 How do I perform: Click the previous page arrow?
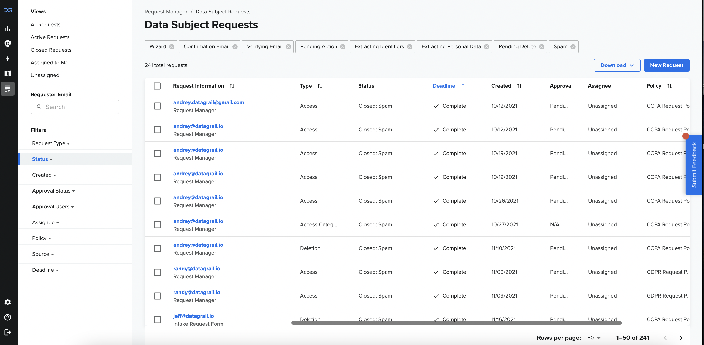pos(665,338)
